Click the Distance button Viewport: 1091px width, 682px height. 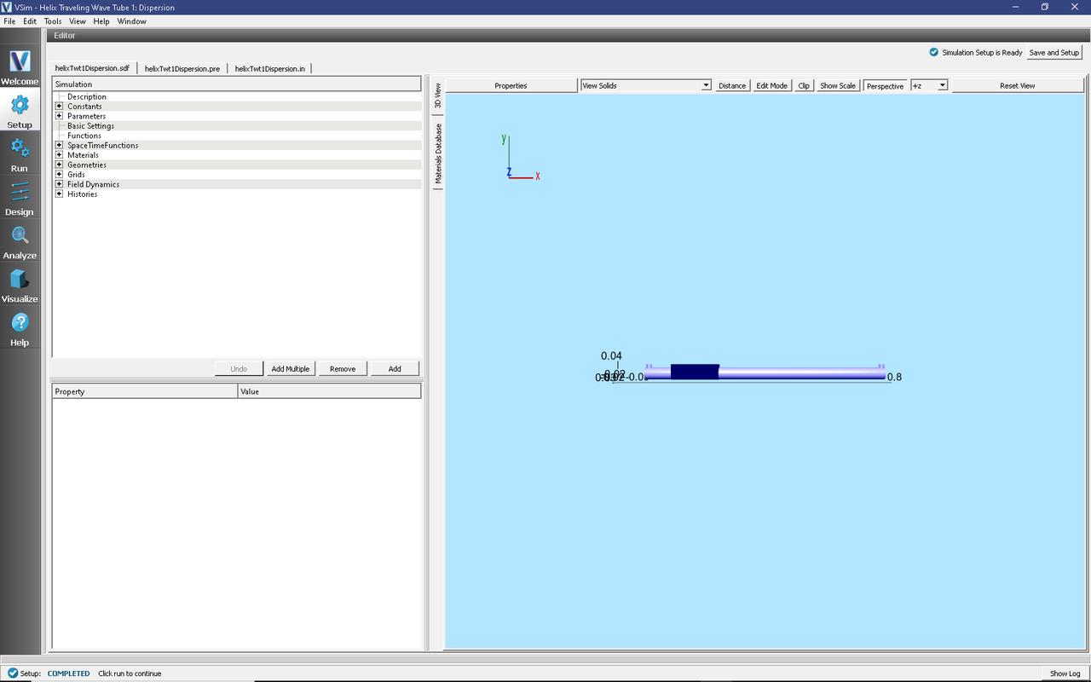click(x=732, y=85)
